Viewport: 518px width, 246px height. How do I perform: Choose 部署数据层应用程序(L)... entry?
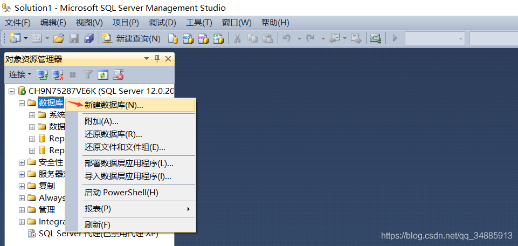[x=131, y=163]
